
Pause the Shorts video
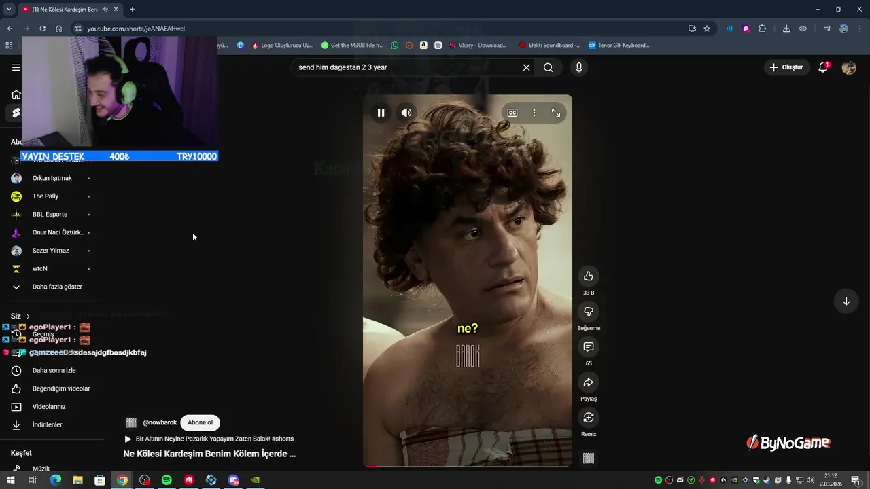(381, 113)
